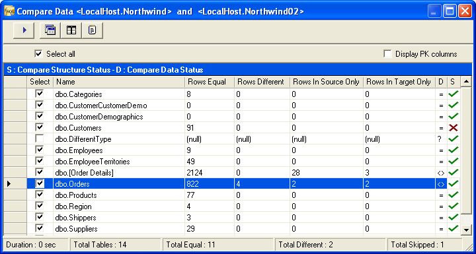476x254 pixels.
Task: Uncheck the dbo.Customers select checkbox
Action: [40, 127]
